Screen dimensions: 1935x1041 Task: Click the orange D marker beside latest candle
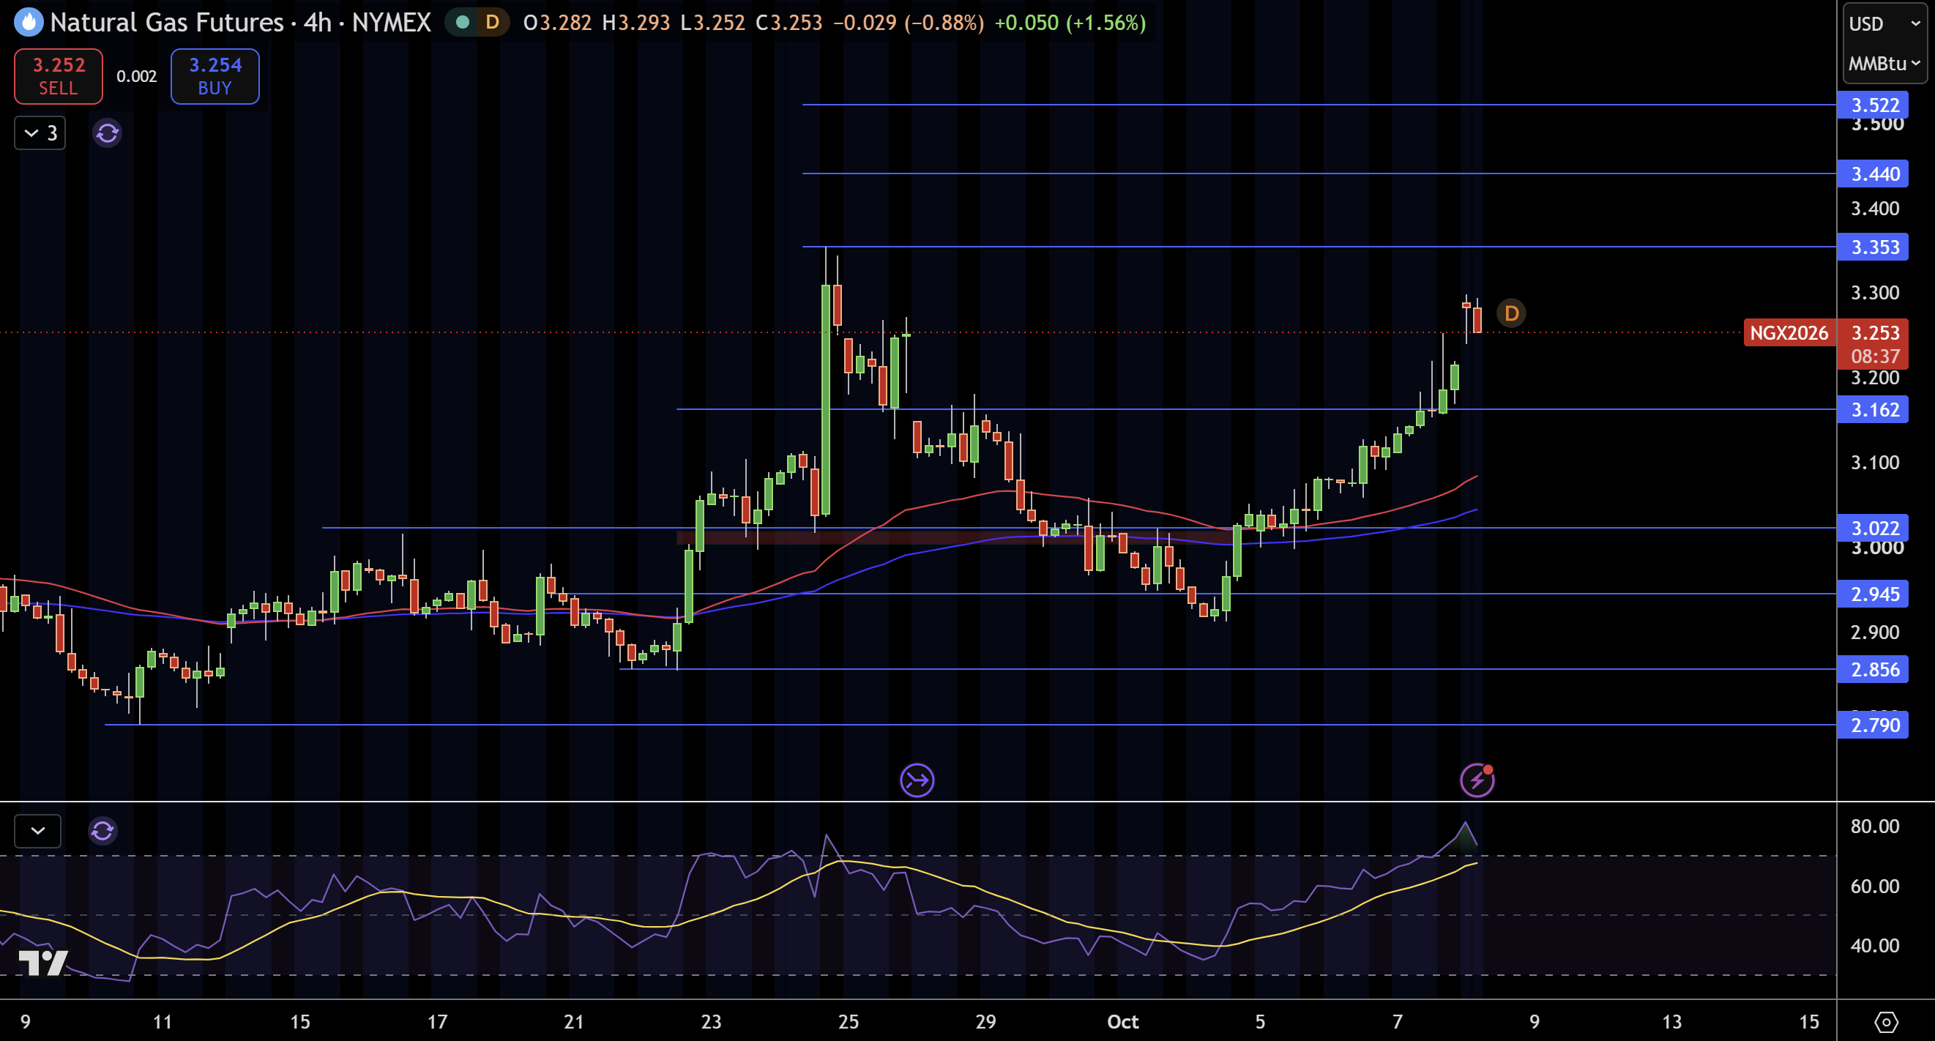coord(1511,313)
